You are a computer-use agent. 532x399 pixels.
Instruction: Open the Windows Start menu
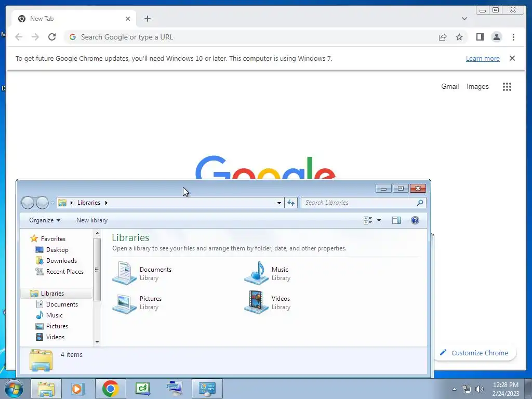pos(14,389)
